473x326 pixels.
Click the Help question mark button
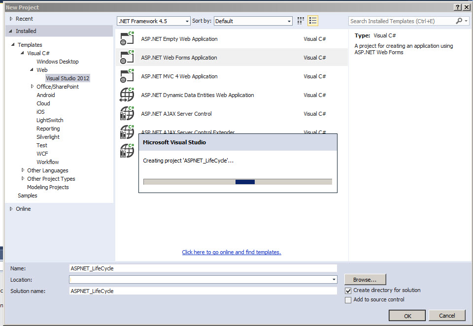click(457, 7)
